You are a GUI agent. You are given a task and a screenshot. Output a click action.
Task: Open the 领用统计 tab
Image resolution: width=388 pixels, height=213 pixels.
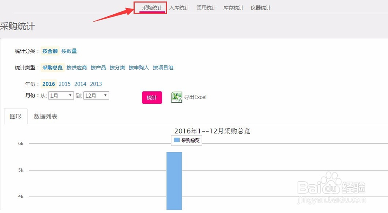[x=206, y=8]
